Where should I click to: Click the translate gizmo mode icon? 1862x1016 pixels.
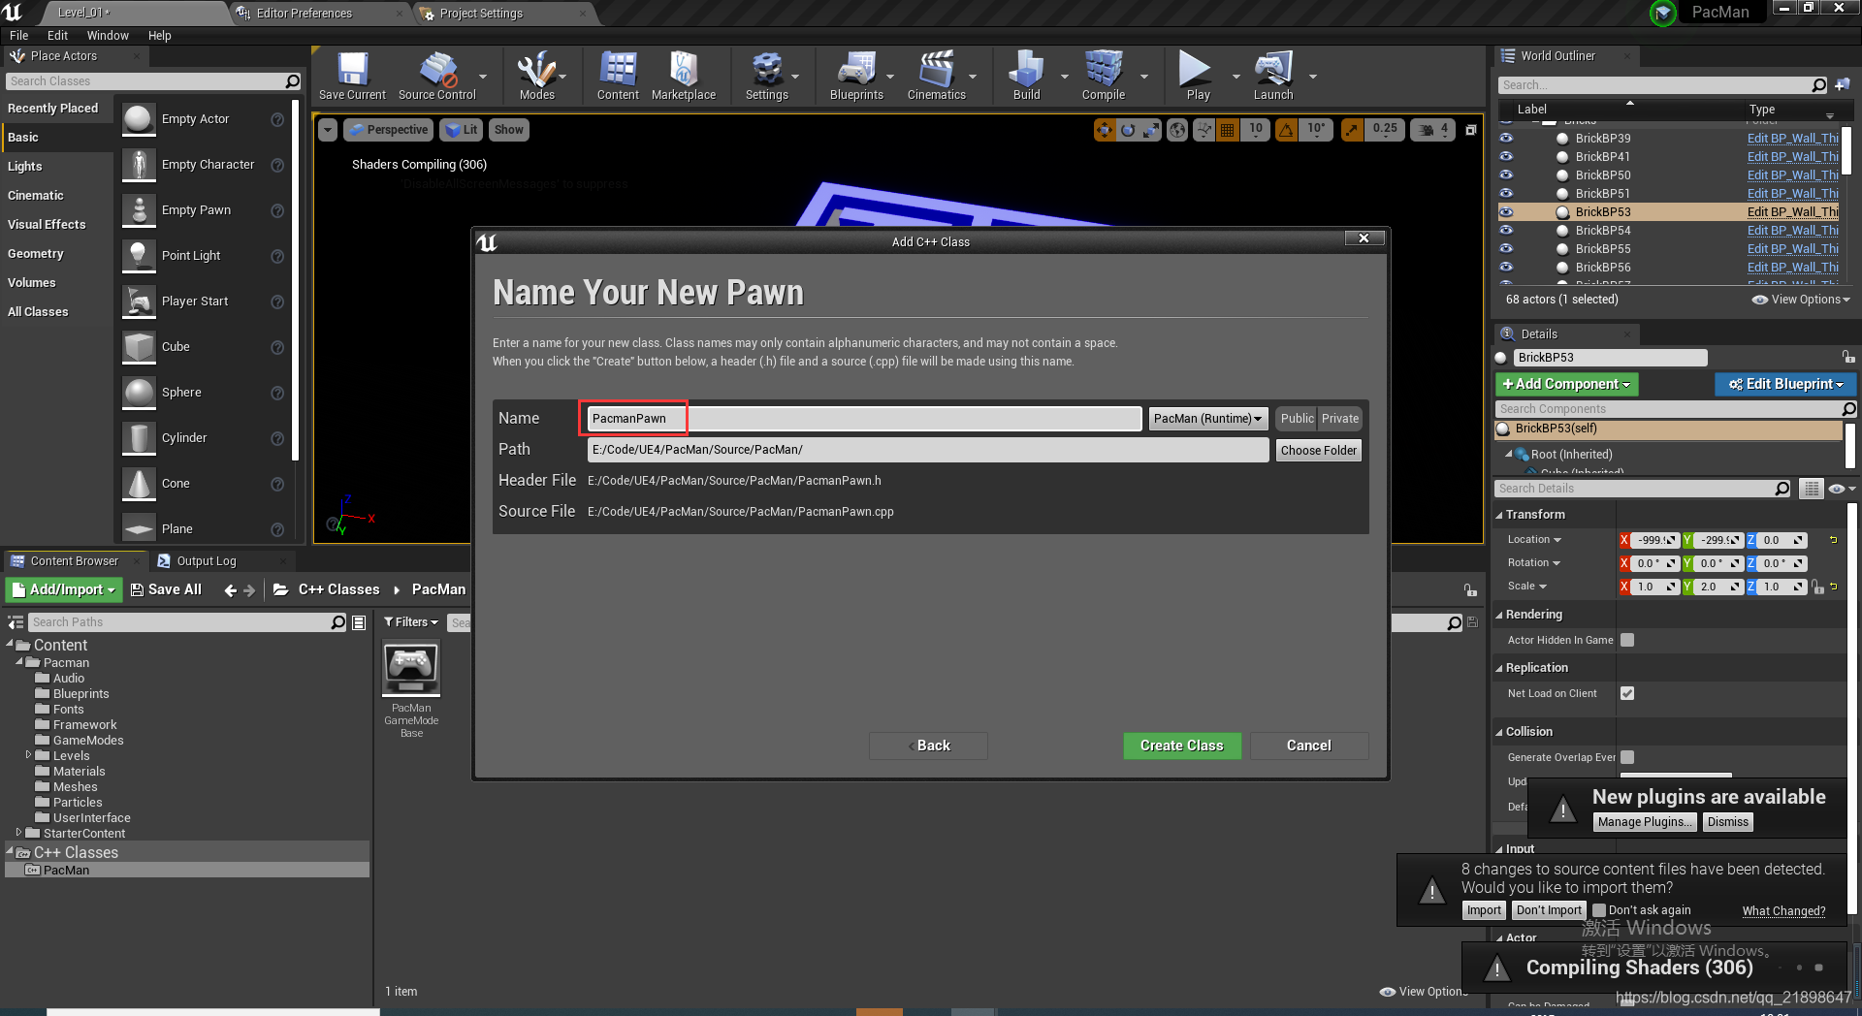point(1105,130)
